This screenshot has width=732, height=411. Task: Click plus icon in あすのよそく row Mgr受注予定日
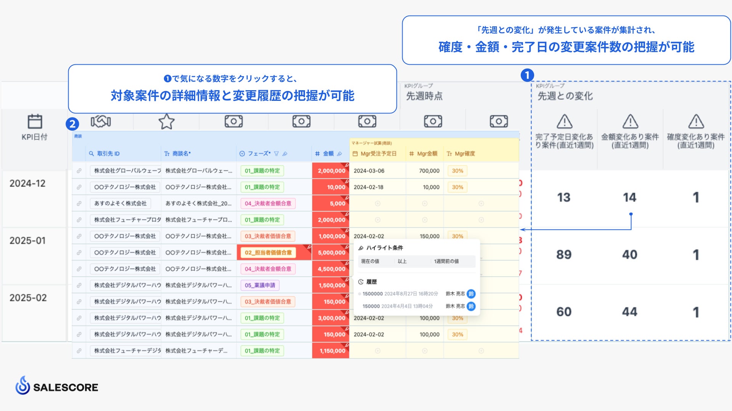coord(377,204)
